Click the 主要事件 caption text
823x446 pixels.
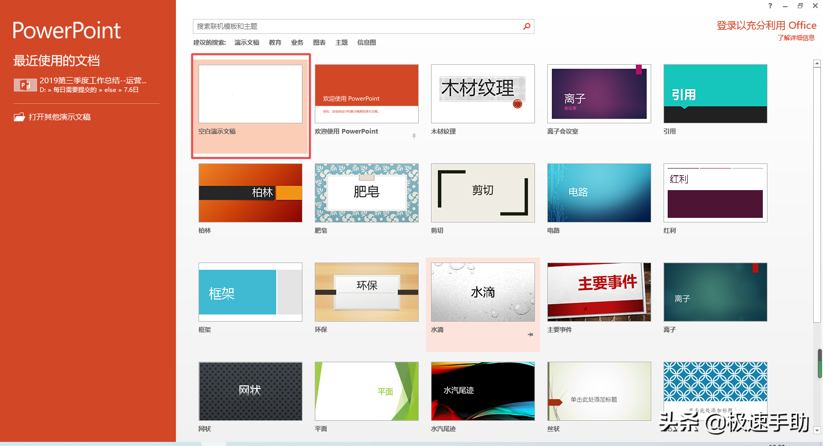point(560,330)
